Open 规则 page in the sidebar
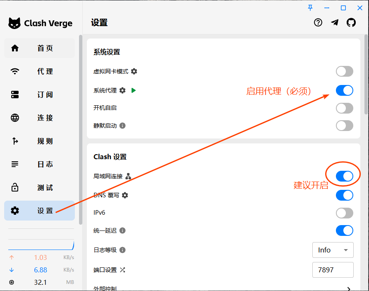 point(40,141)
